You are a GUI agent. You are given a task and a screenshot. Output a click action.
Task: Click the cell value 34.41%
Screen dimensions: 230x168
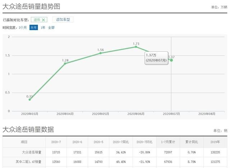[x=121, y=152]
